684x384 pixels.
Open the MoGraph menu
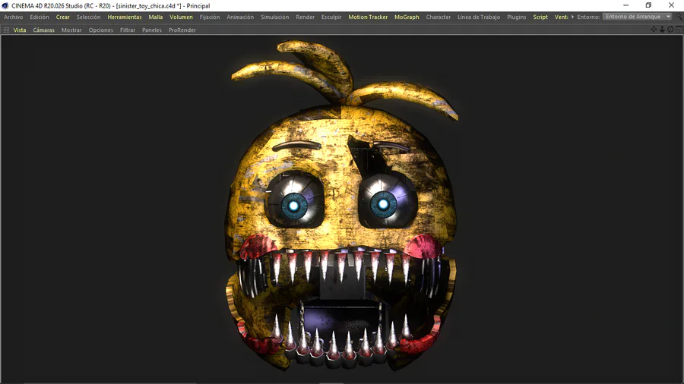click(x=407, y=17)
